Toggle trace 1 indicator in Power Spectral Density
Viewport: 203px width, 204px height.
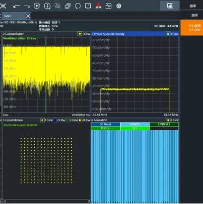pos(168,34)
